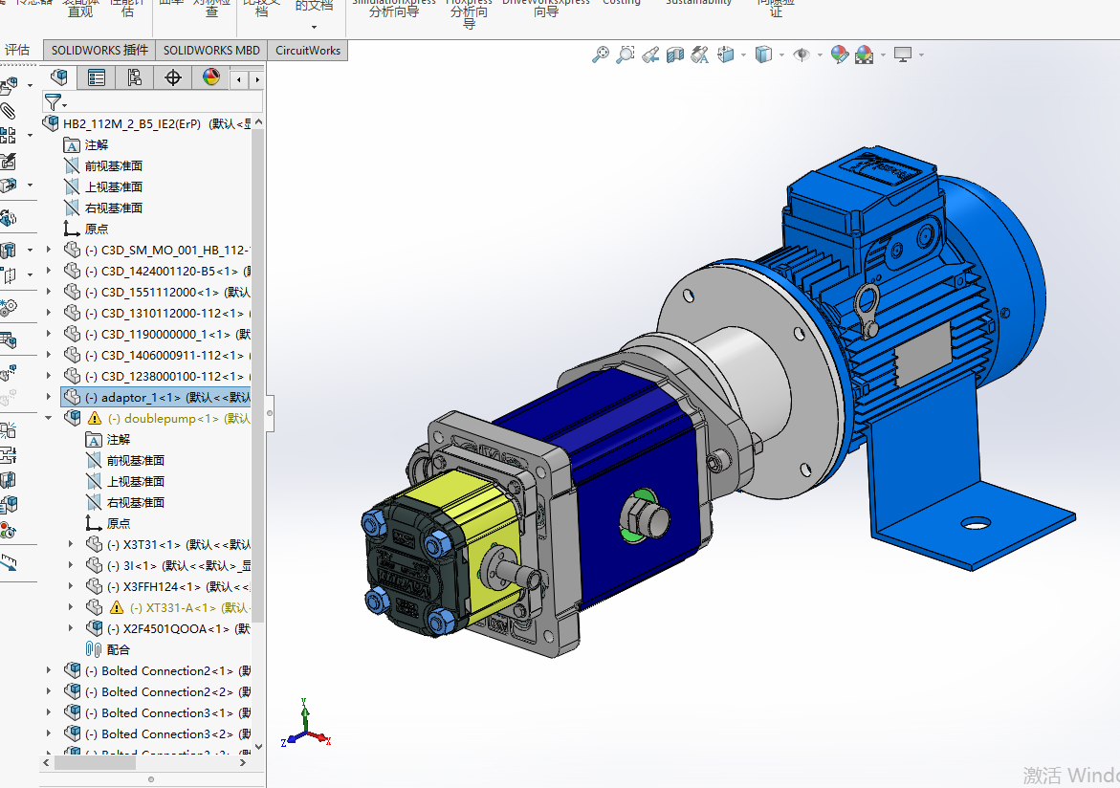Open the DimXpertManager crosshair tab

[173, 77]
